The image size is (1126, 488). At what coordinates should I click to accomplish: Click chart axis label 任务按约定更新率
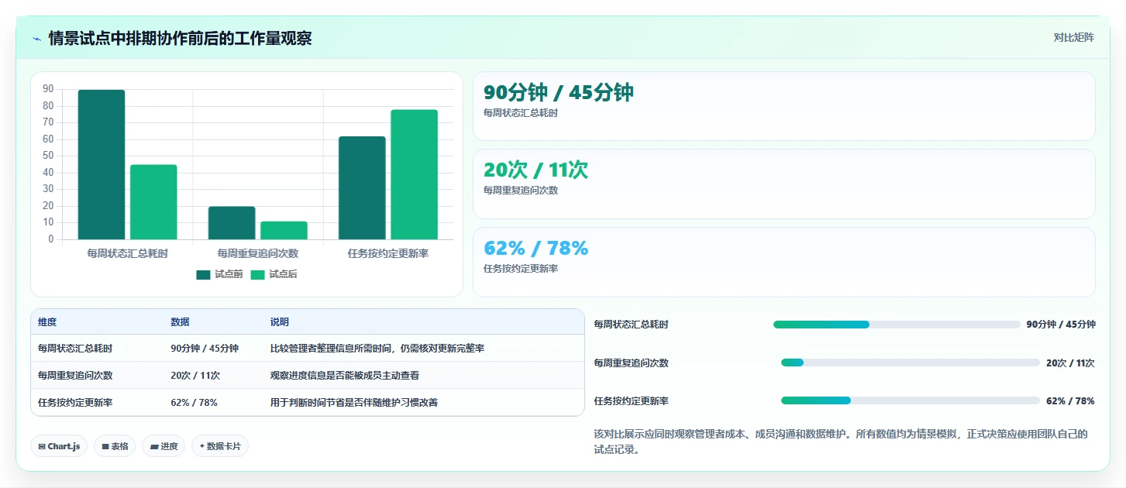point(388,253)
